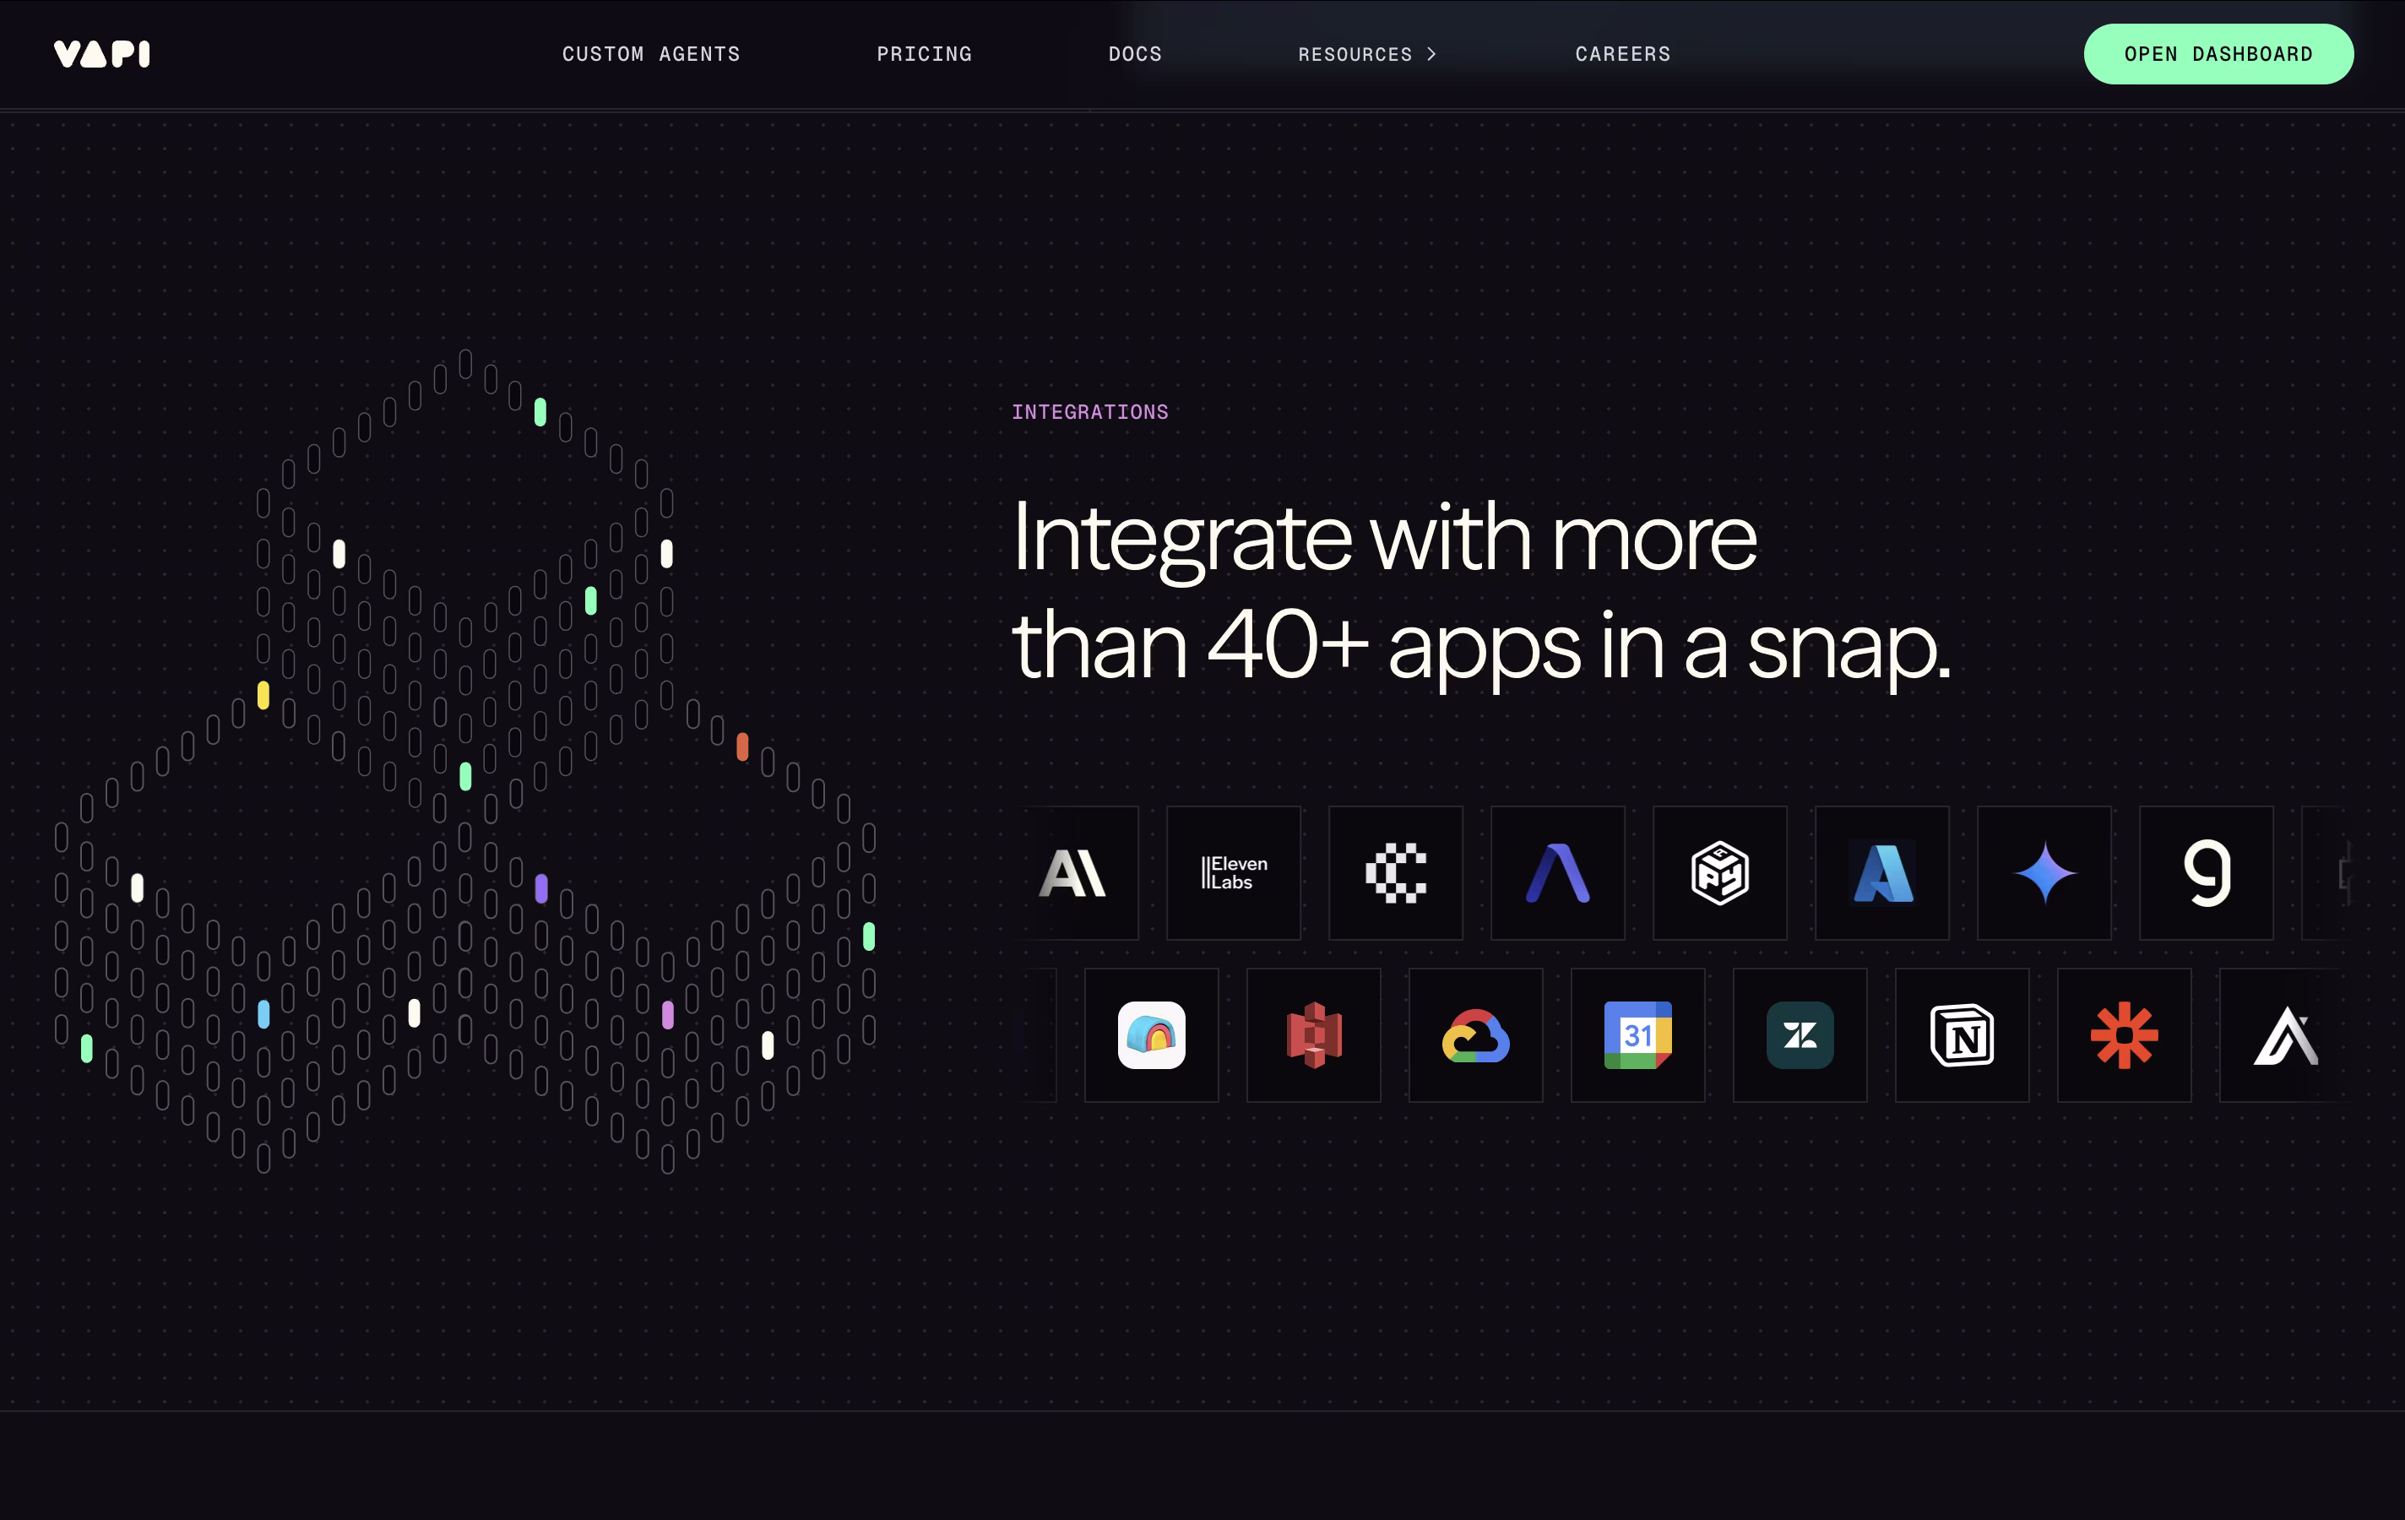Screen dimensions: 2405x1520
Task: Select the ElevenLabs integration tile
Action: click(x=1234, y=873)
